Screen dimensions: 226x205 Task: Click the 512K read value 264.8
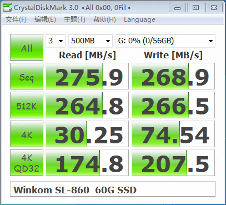(x=87, y=105)
